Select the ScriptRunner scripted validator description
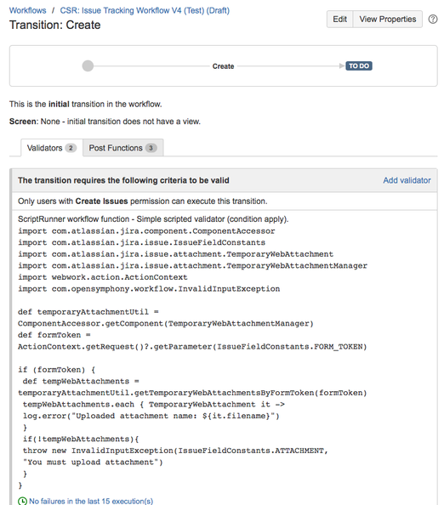This screenshot has width=444, height=505. click(x=153, y=219)
